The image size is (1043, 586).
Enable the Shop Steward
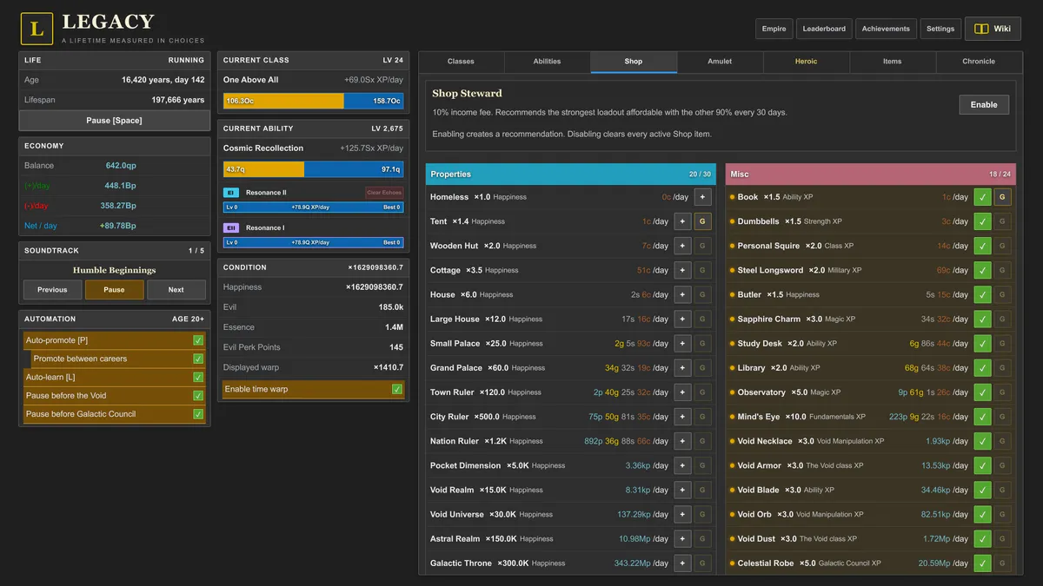coord(984,104)
